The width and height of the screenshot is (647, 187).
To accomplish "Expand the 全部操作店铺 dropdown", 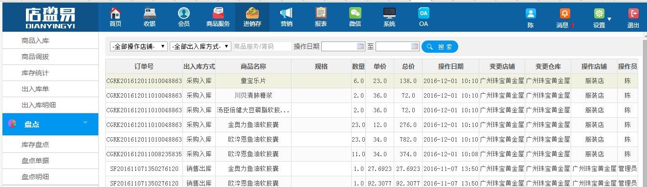I will (139, 46).
